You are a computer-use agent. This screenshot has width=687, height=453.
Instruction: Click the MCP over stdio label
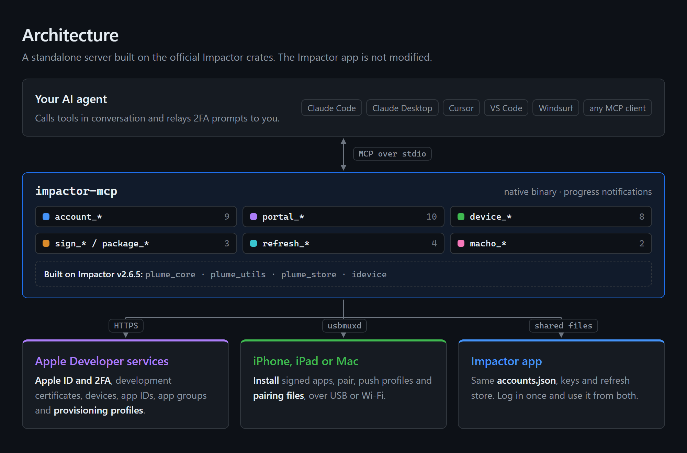coord(392,154)
